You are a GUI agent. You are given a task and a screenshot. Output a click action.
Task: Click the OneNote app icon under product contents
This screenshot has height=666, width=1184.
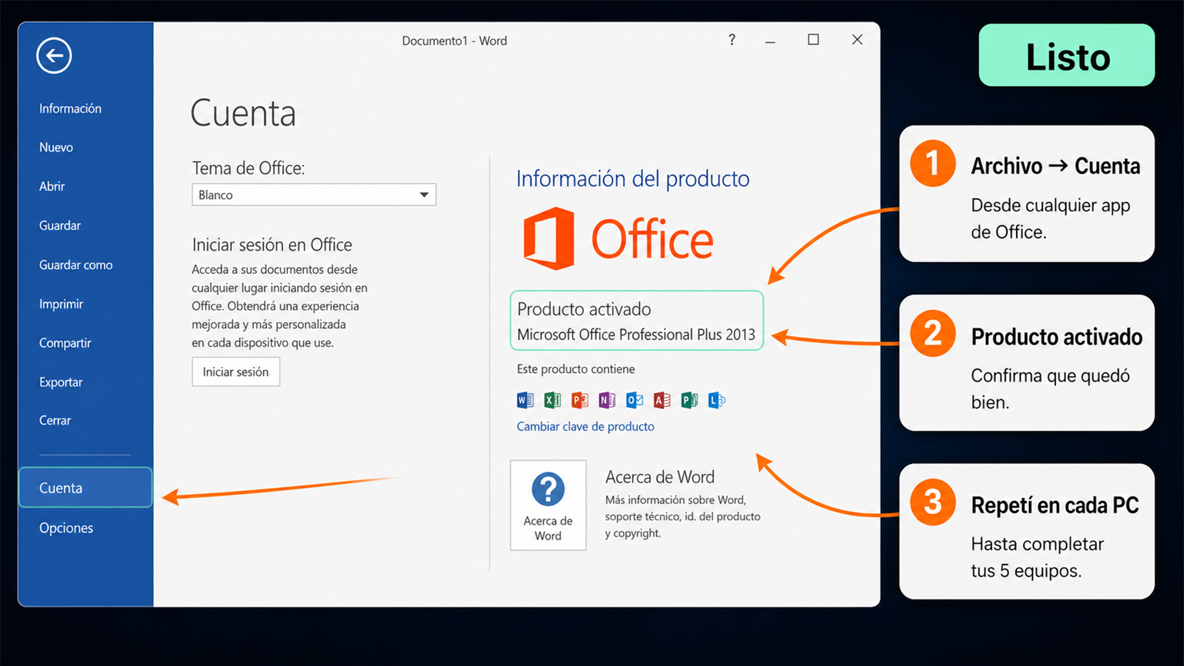(x=607, y=400)
